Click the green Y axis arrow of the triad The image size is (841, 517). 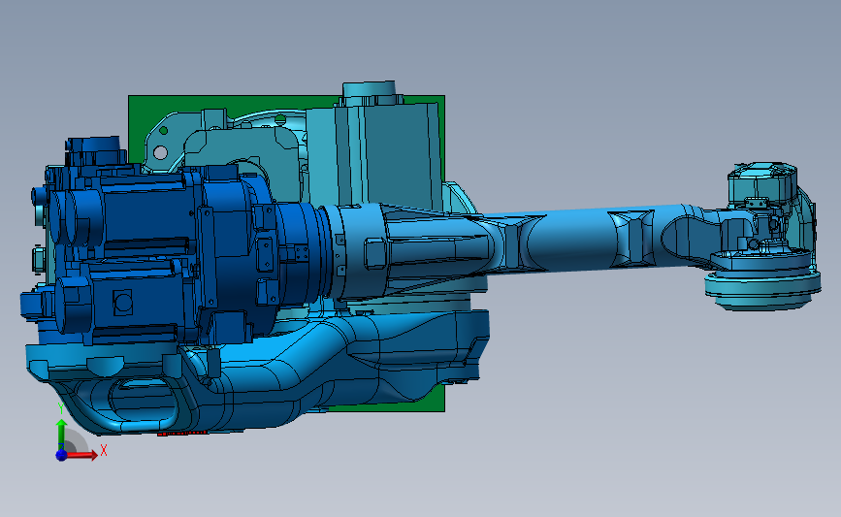[61, 434]
